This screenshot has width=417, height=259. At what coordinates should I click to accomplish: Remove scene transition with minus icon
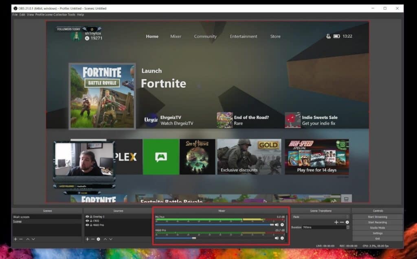tap(342, 222)
